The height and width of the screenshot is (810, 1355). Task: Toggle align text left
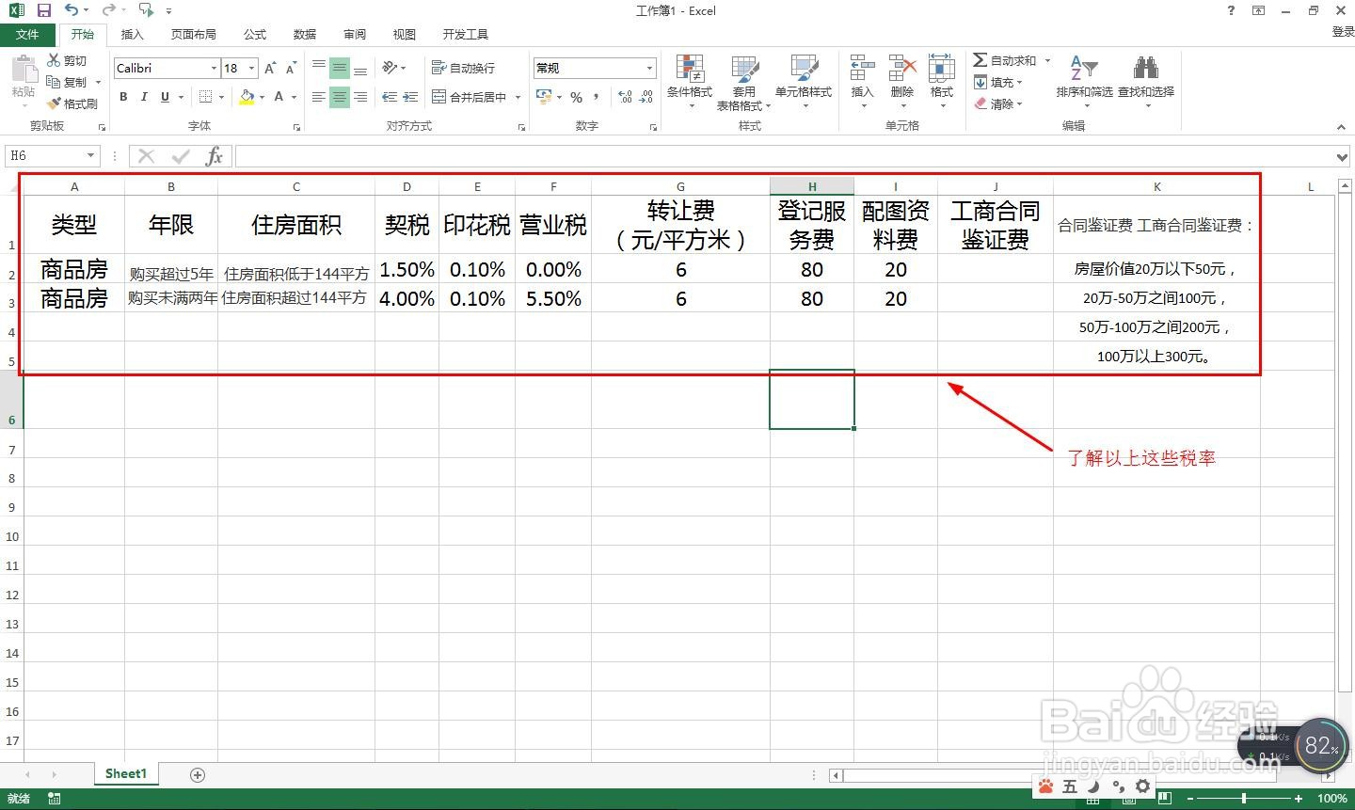tap(319, 97)
